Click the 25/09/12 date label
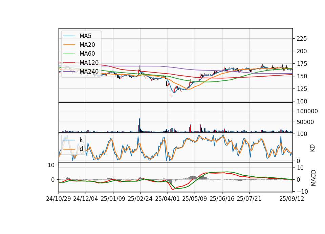The image size is (325, 234). click(291, 199)
